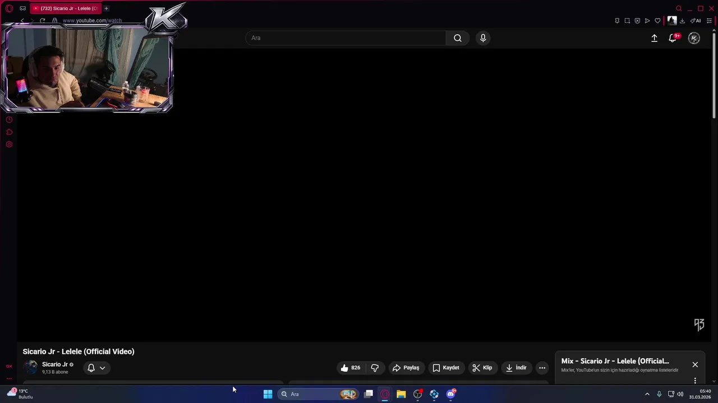Open the weather widget 13°C Bulutlu
Image resolution: width=718 pixels, height=403 pixels.
(20, 394)
